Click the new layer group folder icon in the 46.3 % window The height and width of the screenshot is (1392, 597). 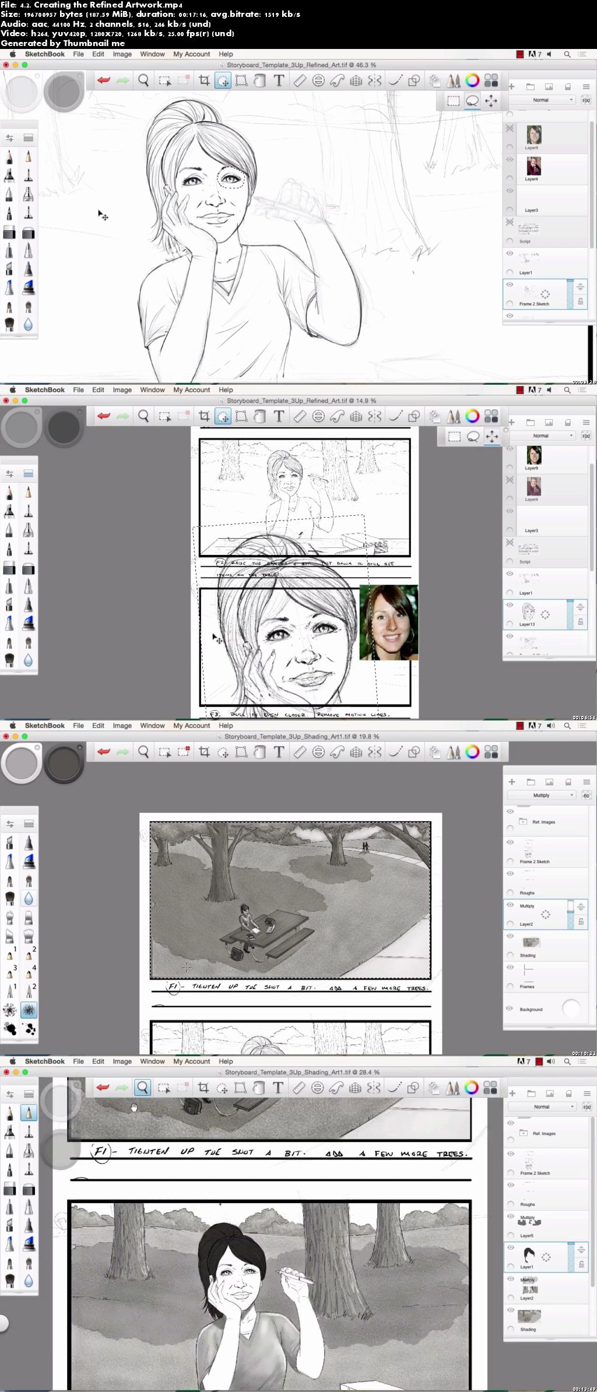tap(531, 87)
